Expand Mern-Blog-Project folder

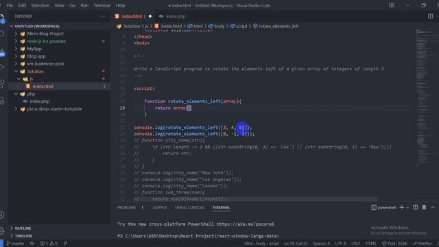click(16, 34)
